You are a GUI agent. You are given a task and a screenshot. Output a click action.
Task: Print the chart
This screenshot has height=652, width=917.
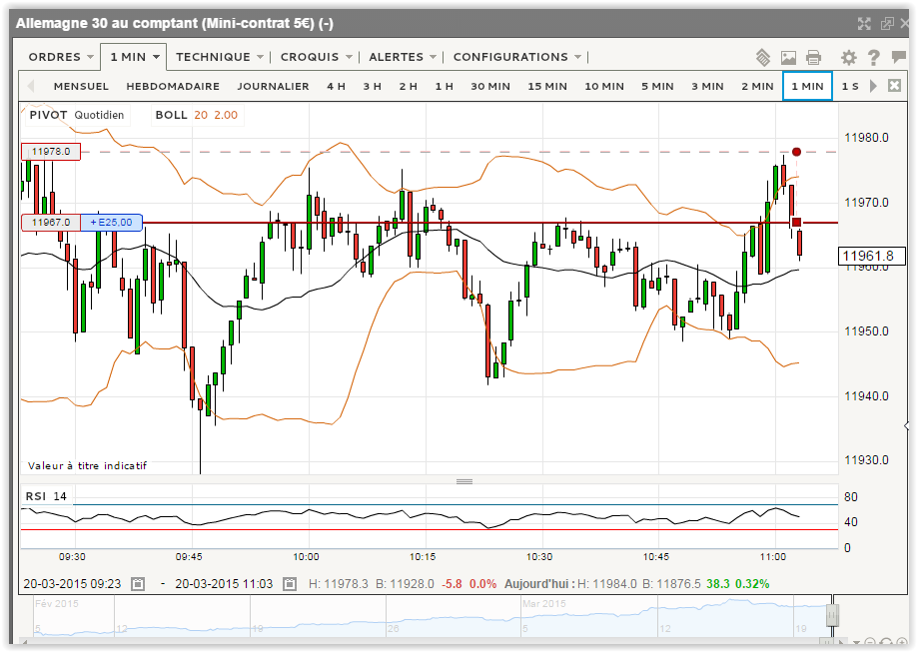[x=813, y=57]
